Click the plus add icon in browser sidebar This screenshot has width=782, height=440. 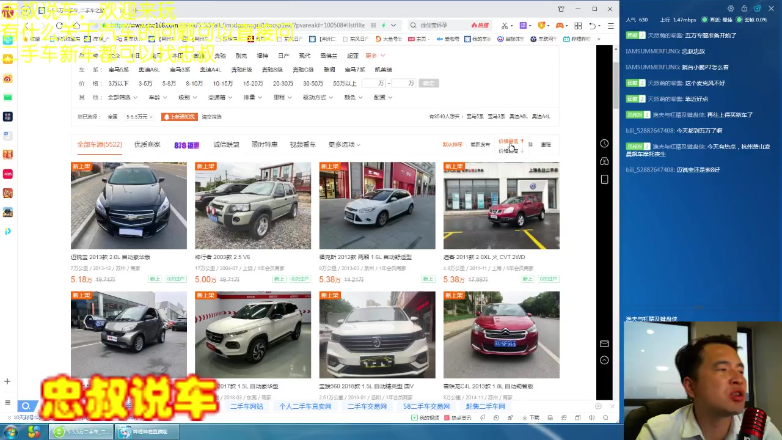tap(7, 381)
